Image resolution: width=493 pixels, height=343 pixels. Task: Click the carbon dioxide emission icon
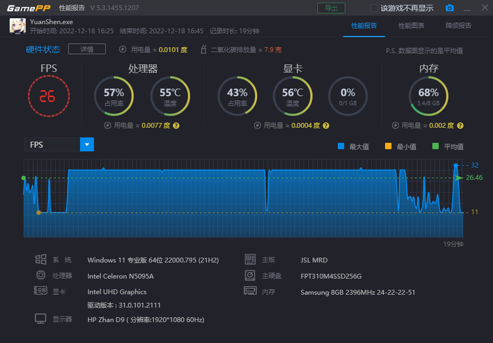pos(203,49)
